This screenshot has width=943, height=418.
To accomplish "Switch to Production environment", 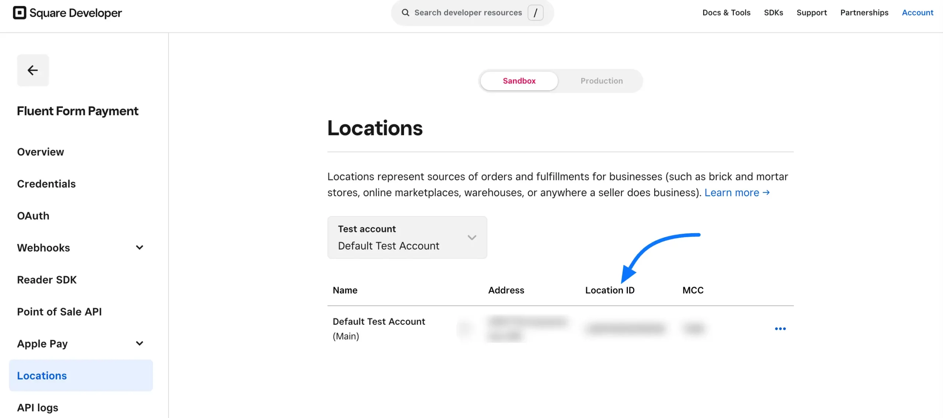I will pyautogui.click(x=602, y=81).
